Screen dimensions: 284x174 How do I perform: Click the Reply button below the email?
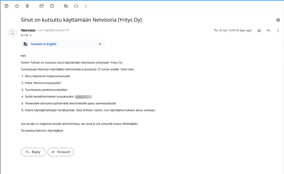pos(33,152)
